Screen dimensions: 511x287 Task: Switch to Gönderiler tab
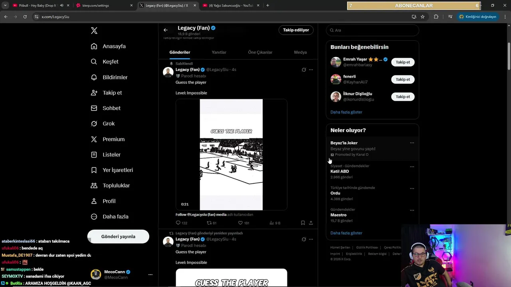click(180, 52)
